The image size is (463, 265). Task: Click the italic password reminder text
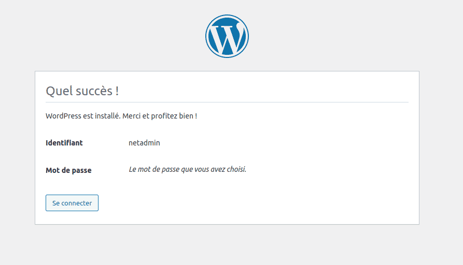[x=188, y=169]
